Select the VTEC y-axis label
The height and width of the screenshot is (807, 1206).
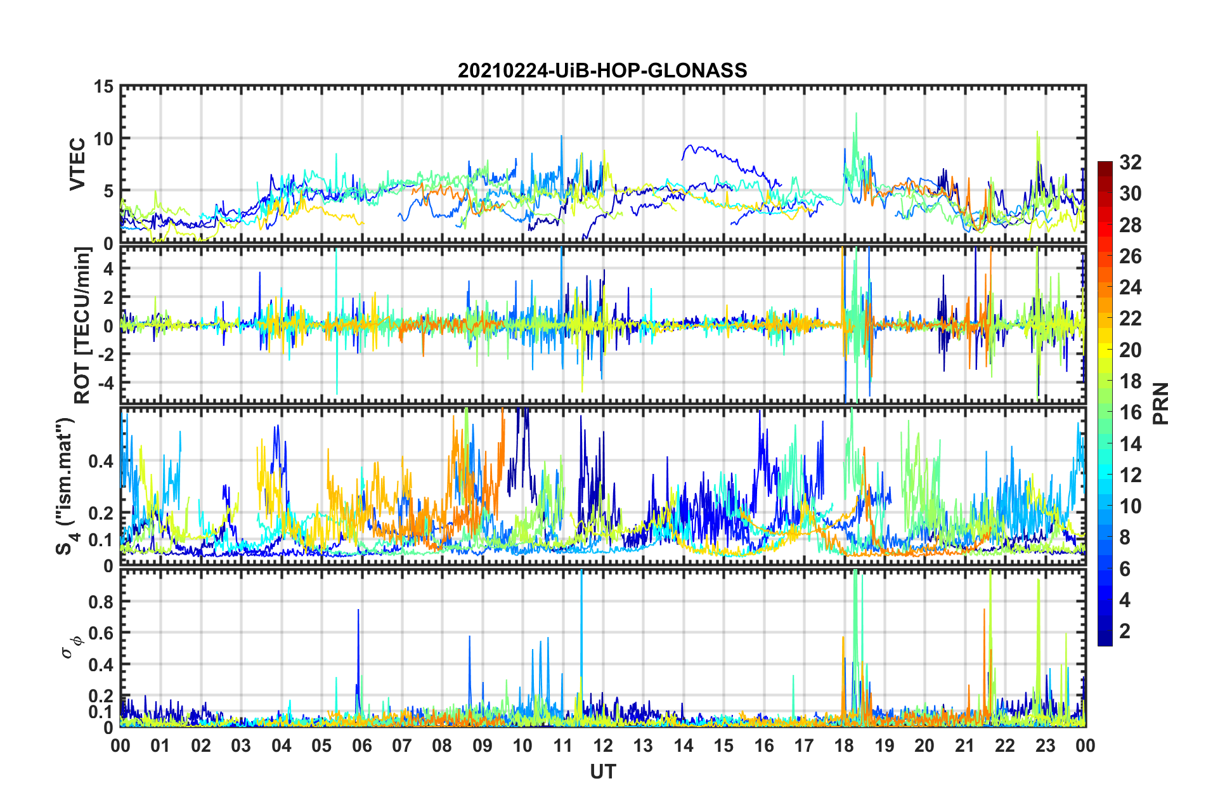(x=77, y=164)
